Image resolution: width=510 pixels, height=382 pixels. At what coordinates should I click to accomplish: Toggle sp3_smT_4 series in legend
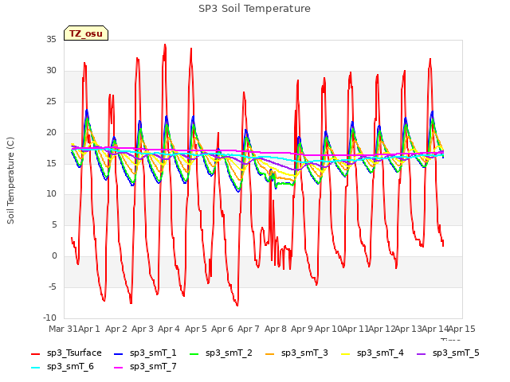[x=372, y=353]
